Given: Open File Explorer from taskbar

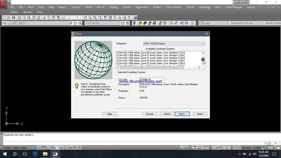Looking at the screenshot, I should (x=45, y=154).
